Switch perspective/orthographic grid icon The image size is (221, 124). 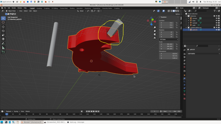pyautogui.click(x=155, y=38)
